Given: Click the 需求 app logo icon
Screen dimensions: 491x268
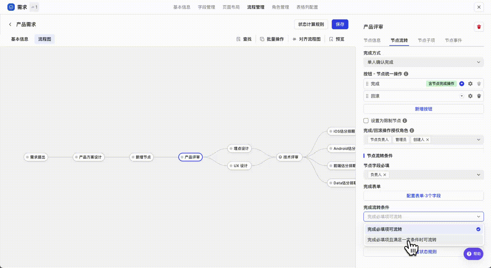Looking at the screenshot, I should point(11,7).
